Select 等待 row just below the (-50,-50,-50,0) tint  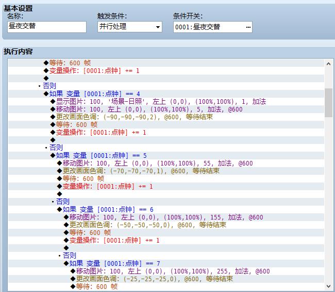click(166, 232)
